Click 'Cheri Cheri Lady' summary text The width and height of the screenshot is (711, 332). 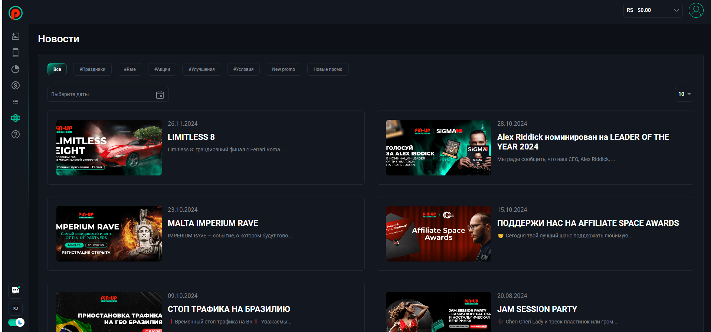click(x=557, y=322)
